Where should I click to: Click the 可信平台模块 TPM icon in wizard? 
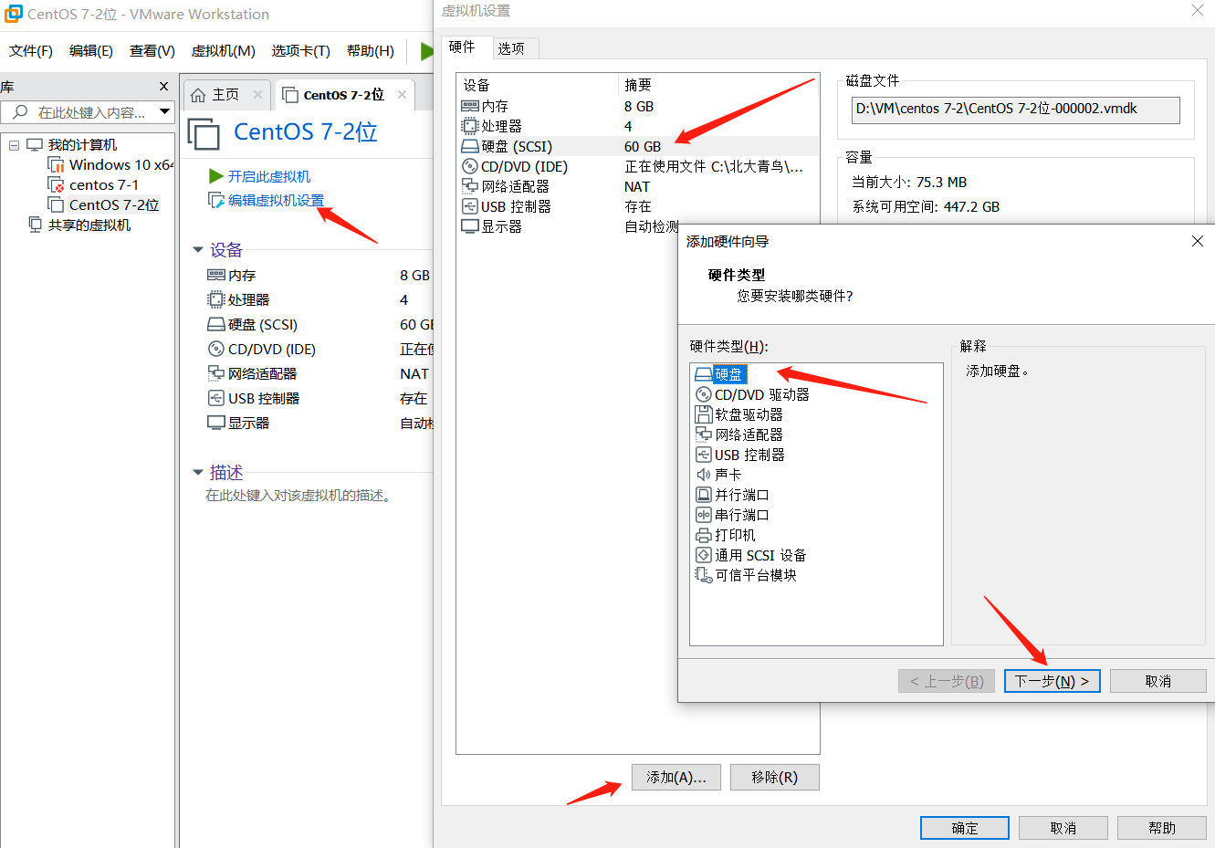(704, 575)
